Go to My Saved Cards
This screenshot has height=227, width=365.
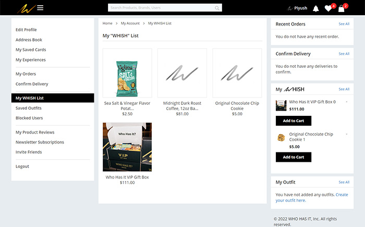[31, 50]
